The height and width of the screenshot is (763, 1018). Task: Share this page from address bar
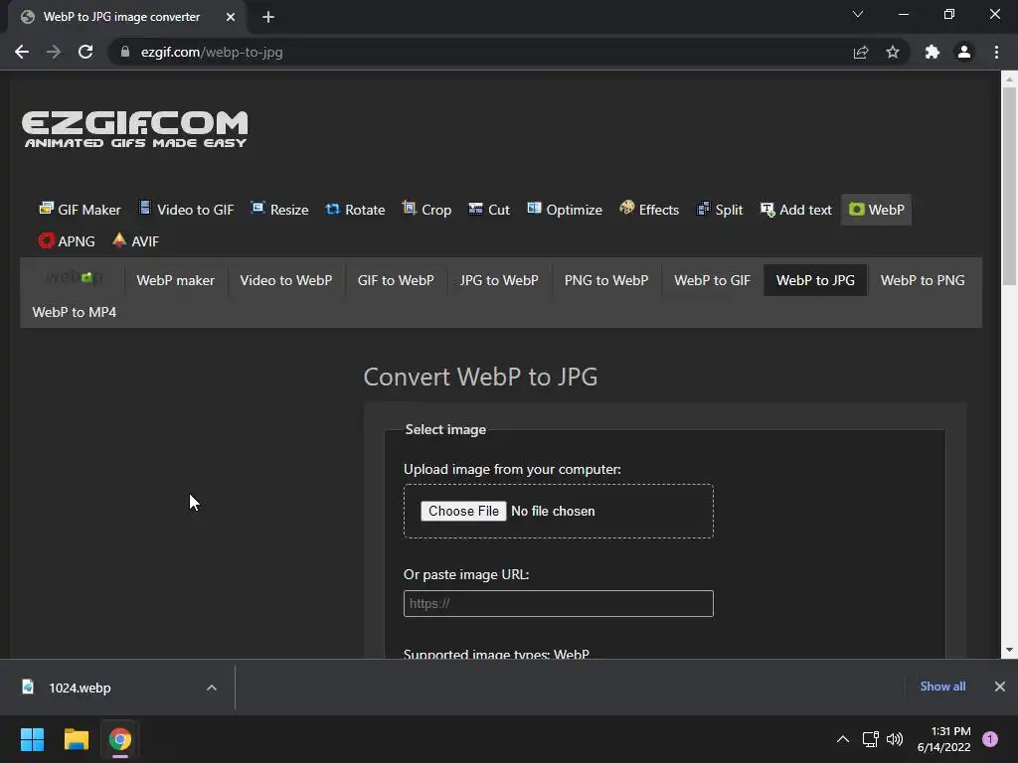point(861,52)
